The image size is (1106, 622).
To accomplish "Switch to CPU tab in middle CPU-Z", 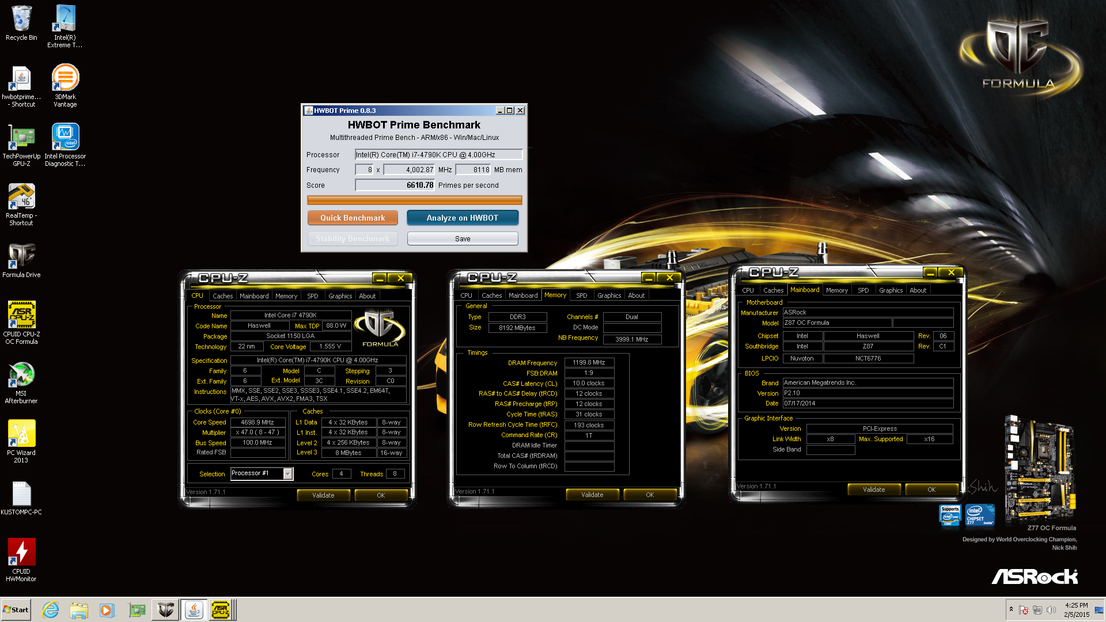I will click(x=467, y=295).
